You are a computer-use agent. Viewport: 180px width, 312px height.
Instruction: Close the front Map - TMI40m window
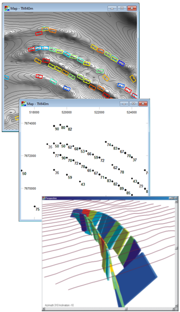pyautogui.click(x=143, y=104)
